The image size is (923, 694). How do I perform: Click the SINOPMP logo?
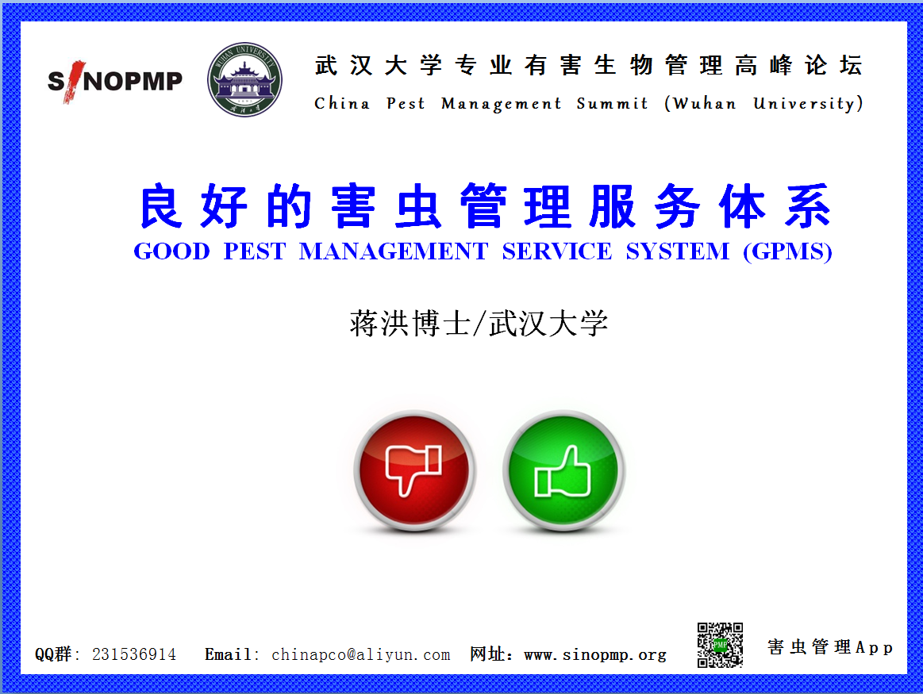(115, 80)
